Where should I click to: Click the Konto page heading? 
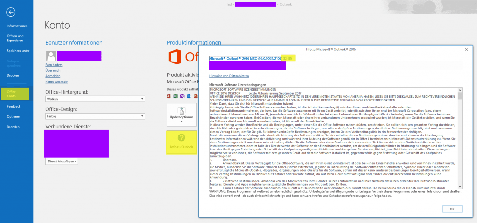point(57,25)
